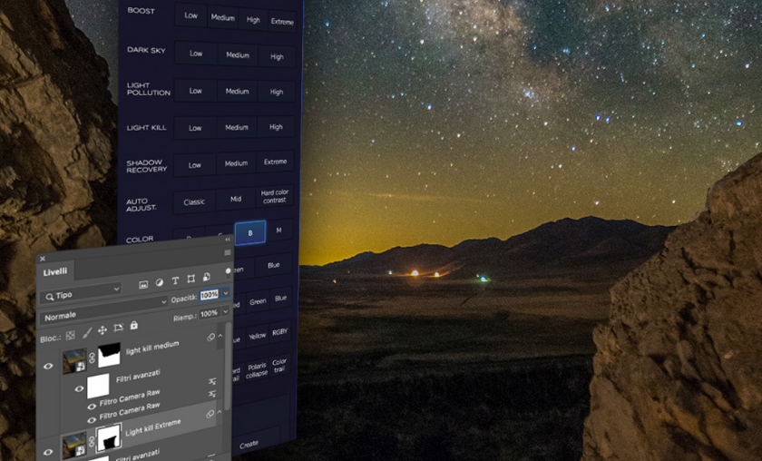Filter layers by smart objects icon
The height and width of the screenshot is (461, 762).
click(x=207, y=277)
